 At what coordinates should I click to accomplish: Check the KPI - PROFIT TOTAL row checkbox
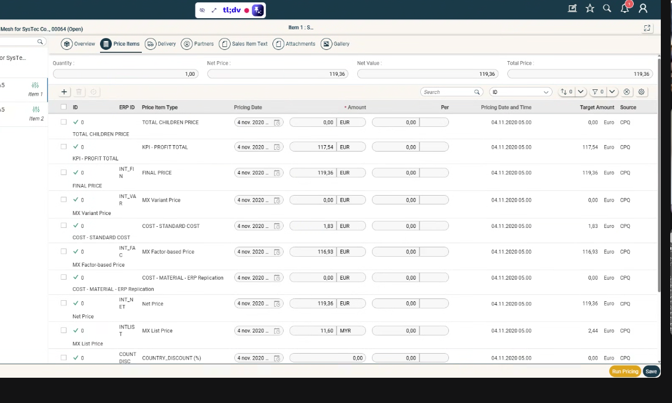pos(64,147)
